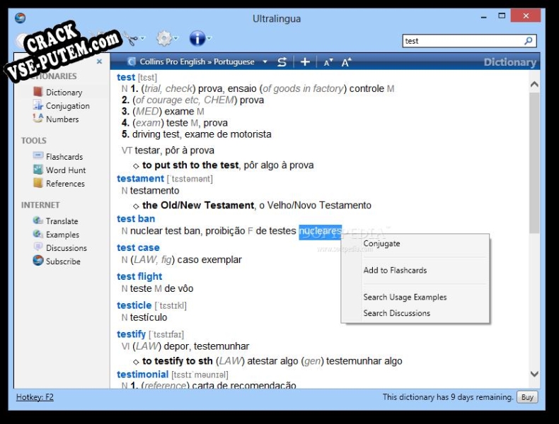Click the scrollbar down arrow
Viewport: 559px width, 424px height.
tap(534, 374)
